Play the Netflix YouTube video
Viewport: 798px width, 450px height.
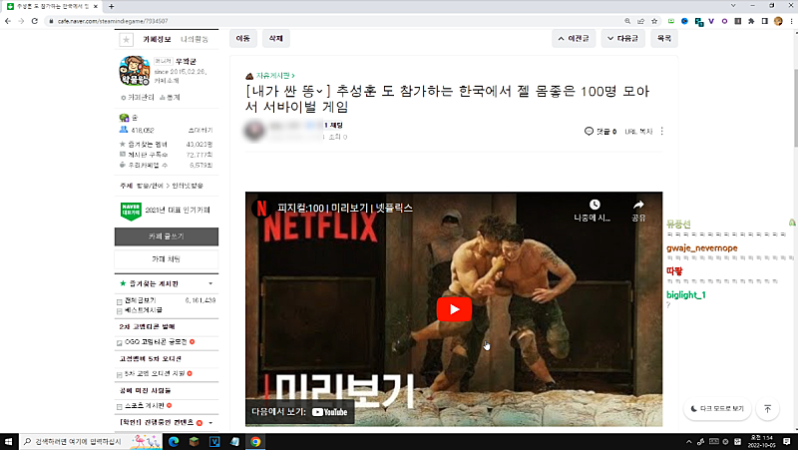pos(454,309)
